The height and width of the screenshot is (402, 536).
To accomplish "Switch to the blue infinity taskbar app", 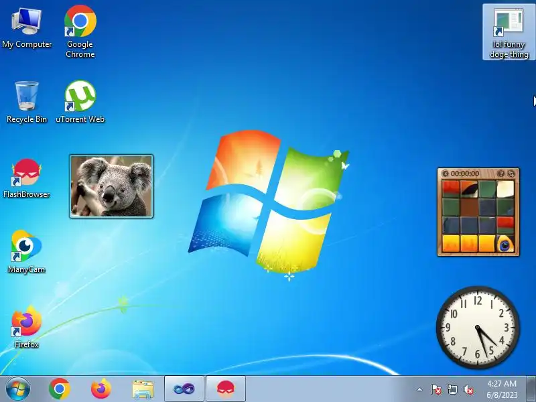I will tap(184, 389).
